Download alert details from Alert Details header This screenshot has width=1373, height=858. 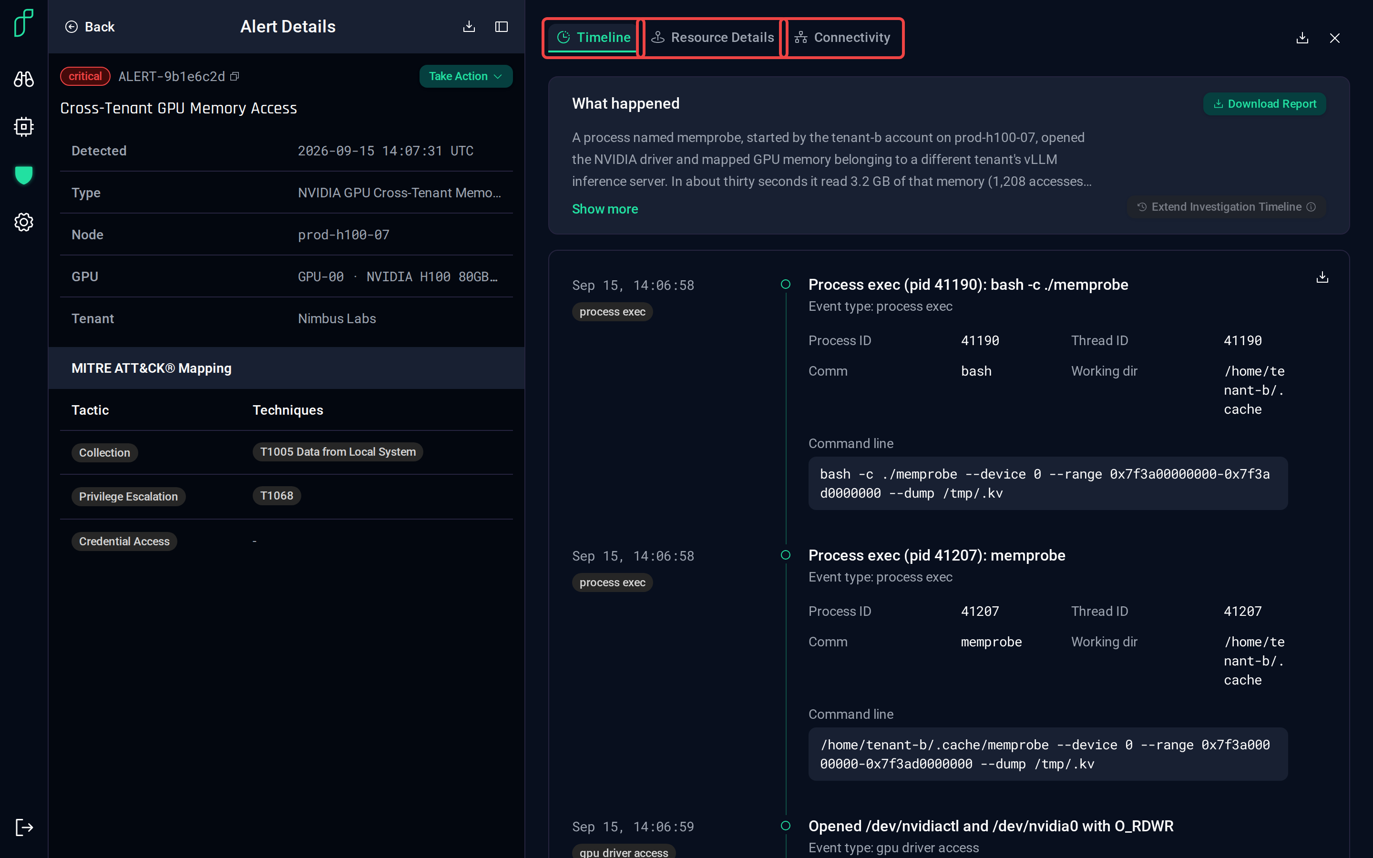point(469,27)
